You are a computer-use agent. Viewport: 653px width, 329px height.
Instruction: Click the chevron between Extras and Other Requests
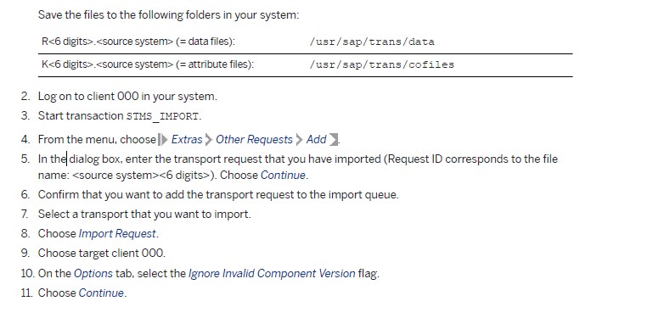[209, 139]
